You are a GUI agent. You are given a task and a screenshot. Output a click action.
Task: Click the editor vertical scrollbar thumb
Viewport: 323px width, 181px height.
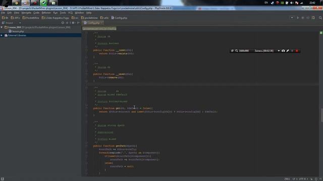pyautogui.click(x=321, y=115)
